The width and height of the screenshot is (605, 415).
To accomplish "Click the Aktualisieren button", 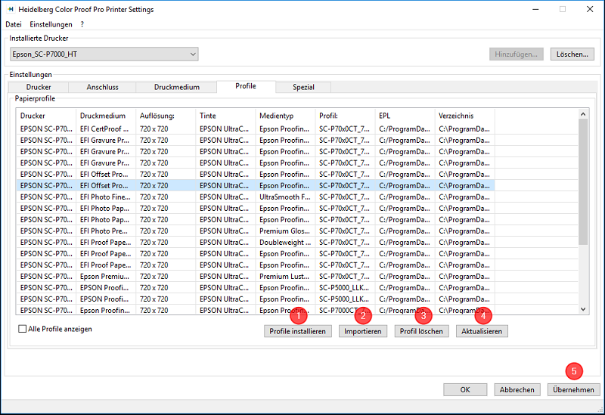I will point(482,331).
